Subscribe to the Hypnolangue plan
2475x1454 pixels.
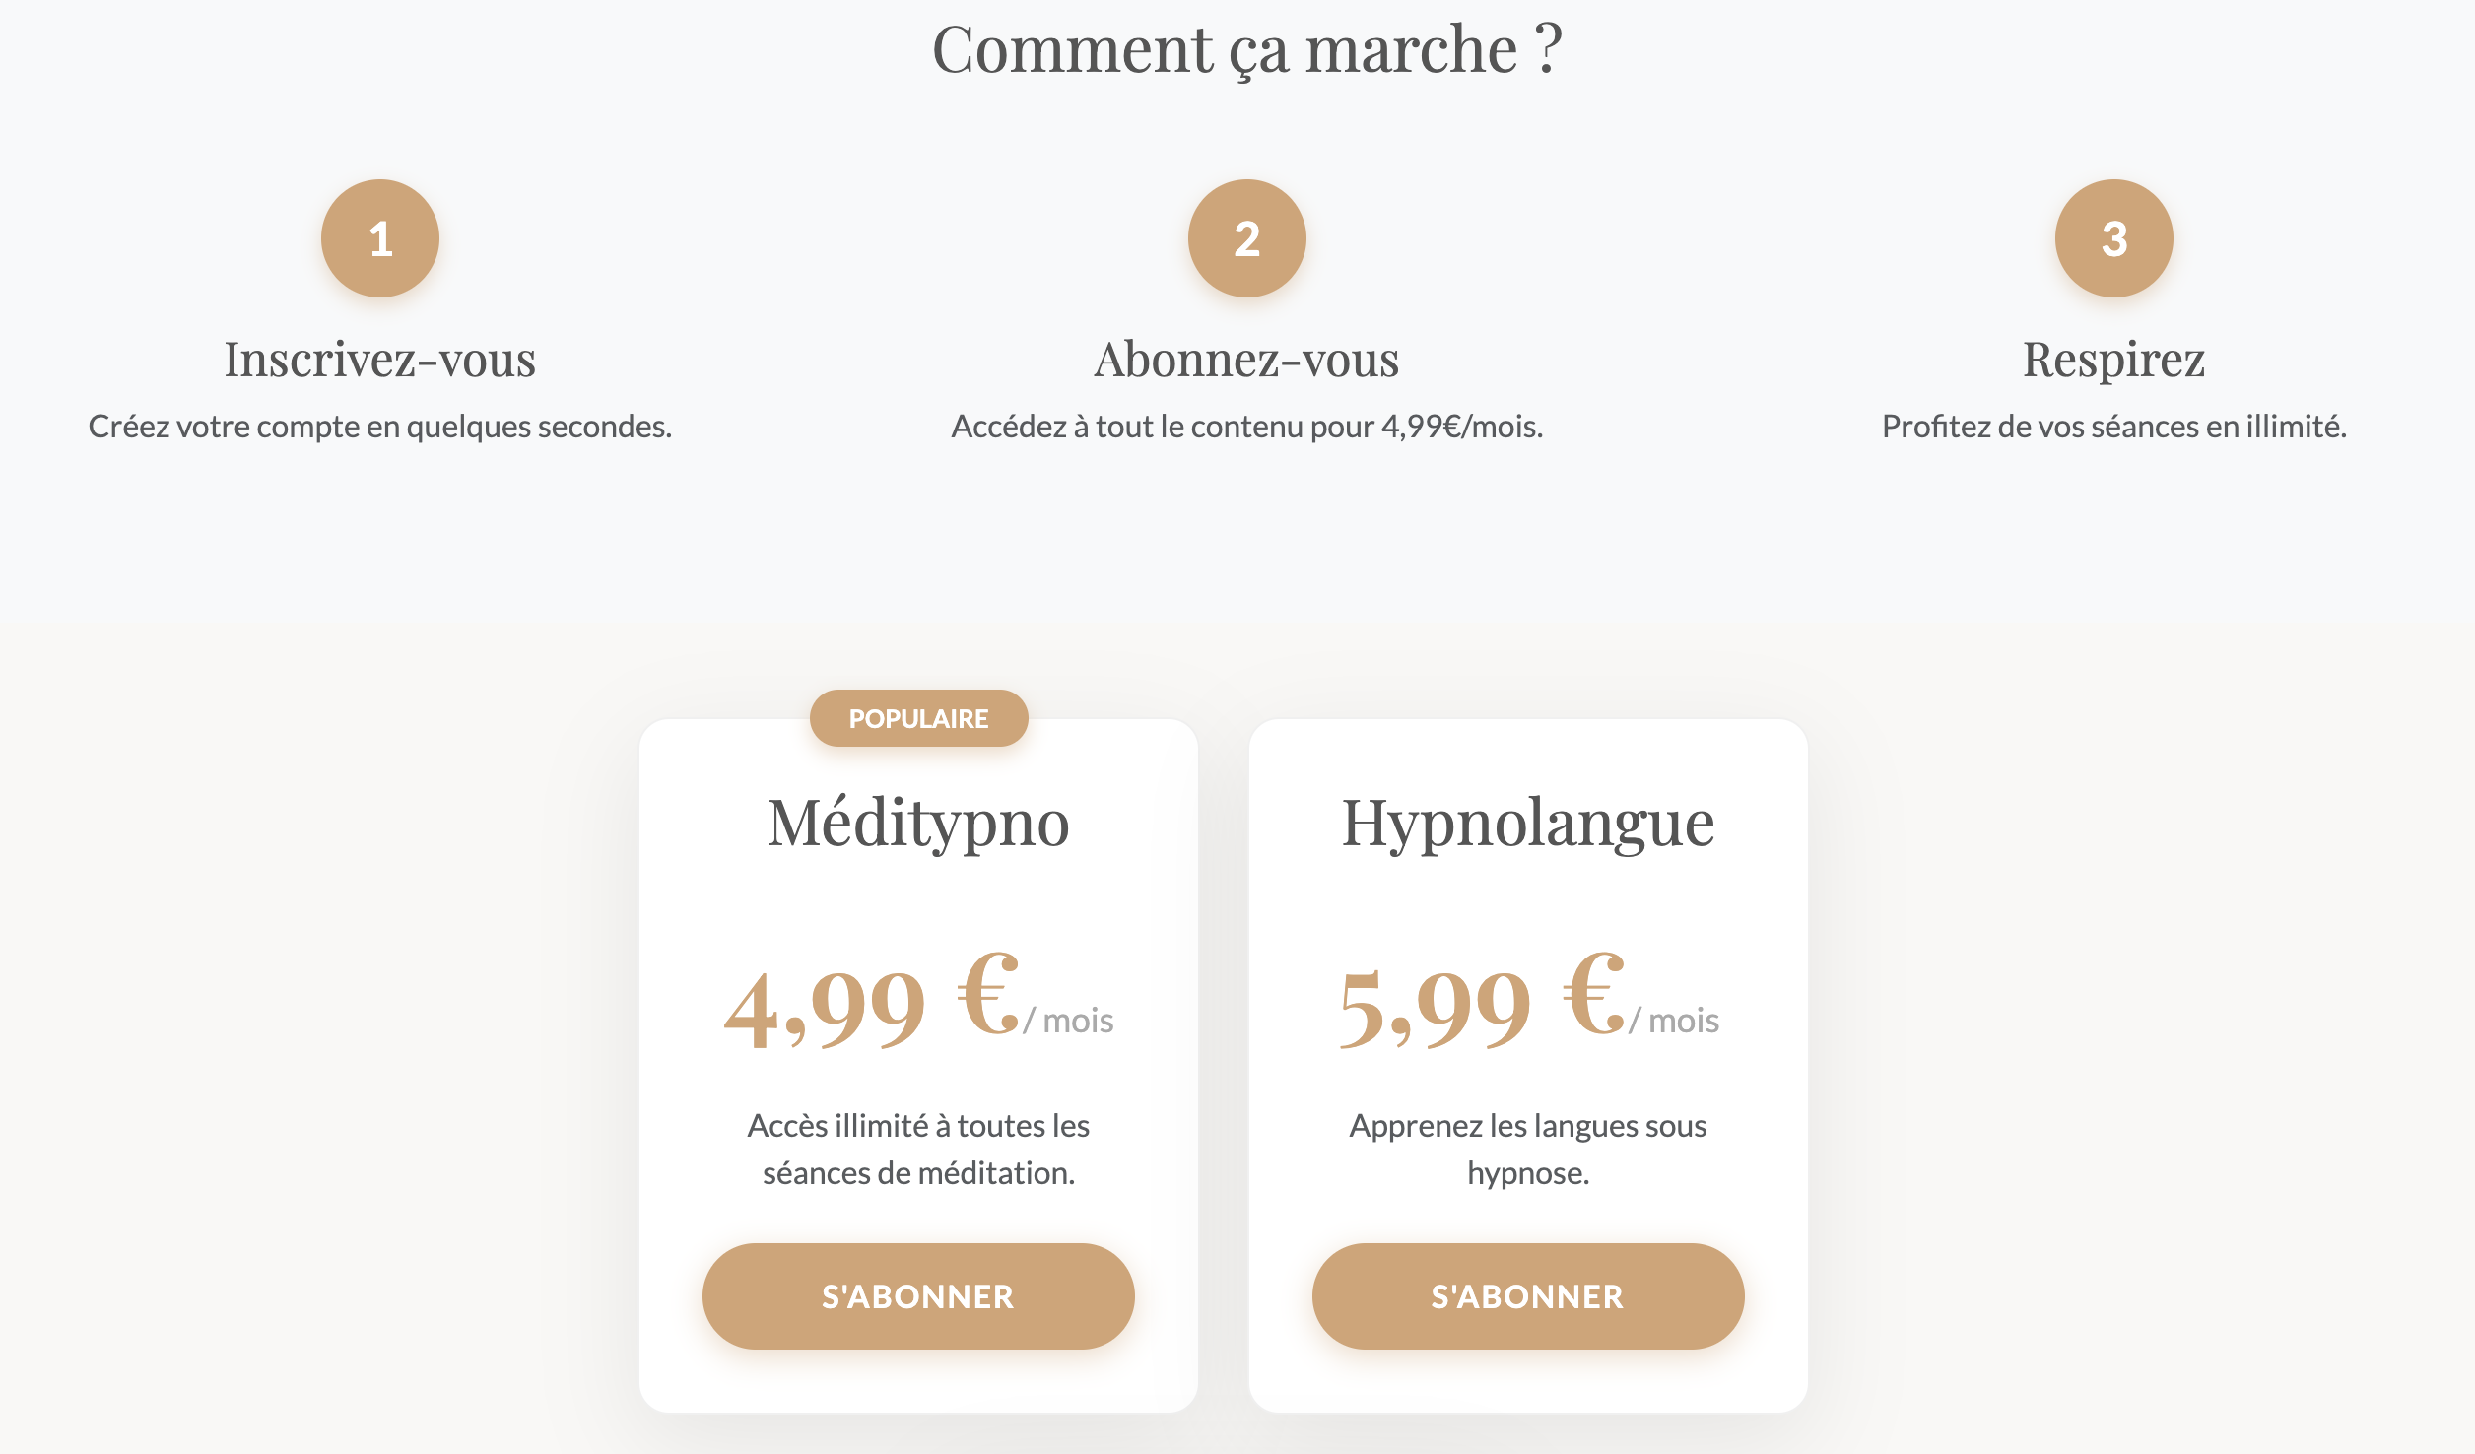[x=1527, y=1295]
